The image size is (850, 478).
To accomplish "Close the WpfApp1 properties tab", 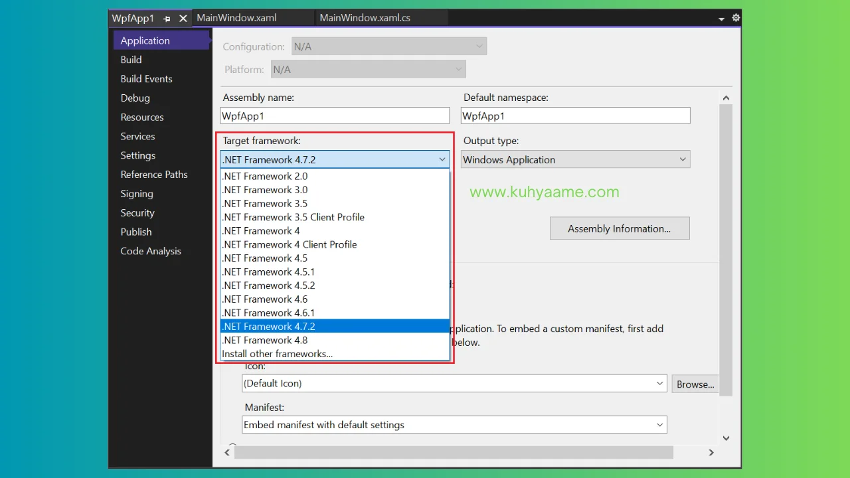I will [183, 19].
